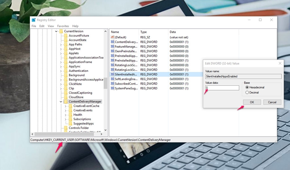The width and height of the screenshot is (290, 170).
Task: Open the Edit menu
Action: 42,26
